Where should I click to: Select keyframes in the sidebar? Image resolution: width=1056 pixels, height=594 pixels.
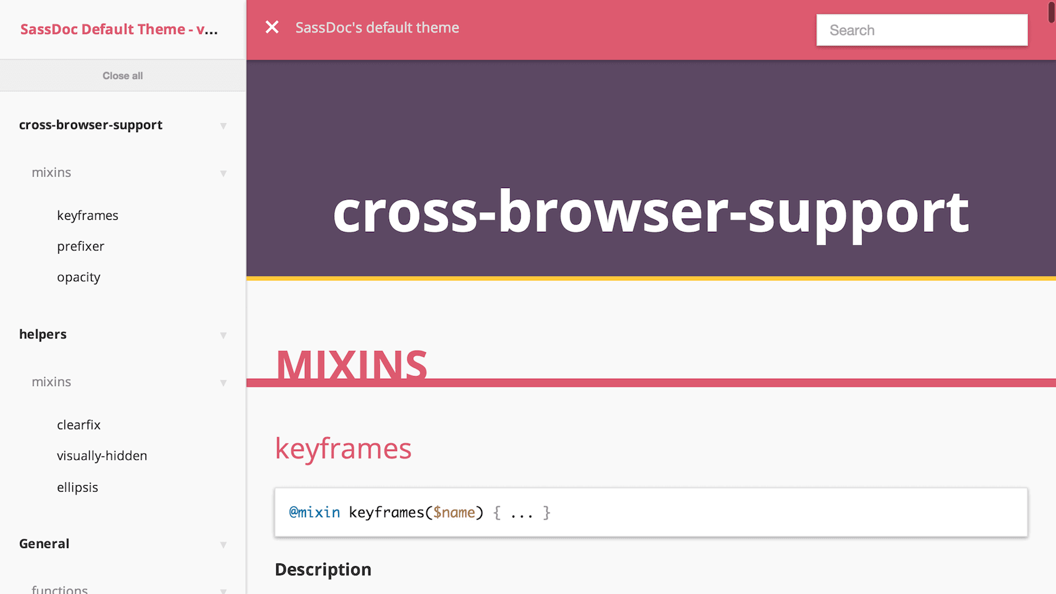point(88,215)
